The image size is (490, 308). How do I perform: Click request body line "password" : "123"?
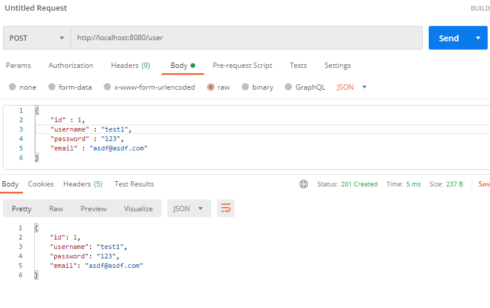click(x=87, y=139)
